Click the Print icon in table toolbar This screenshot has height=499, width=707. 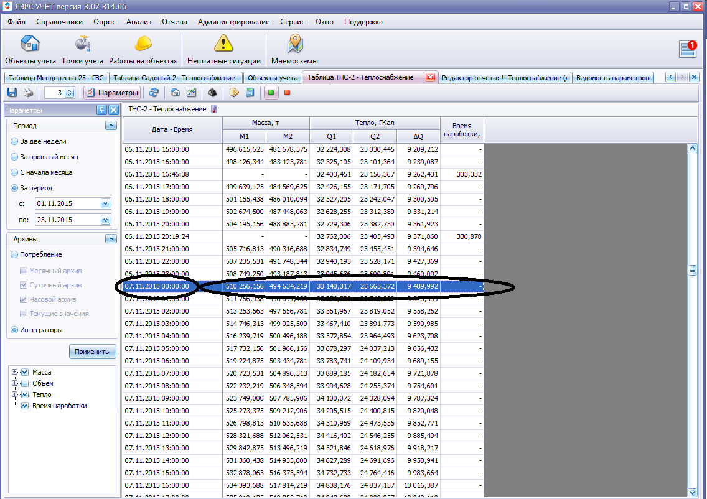pyautogui.click(x=29, y=93)
